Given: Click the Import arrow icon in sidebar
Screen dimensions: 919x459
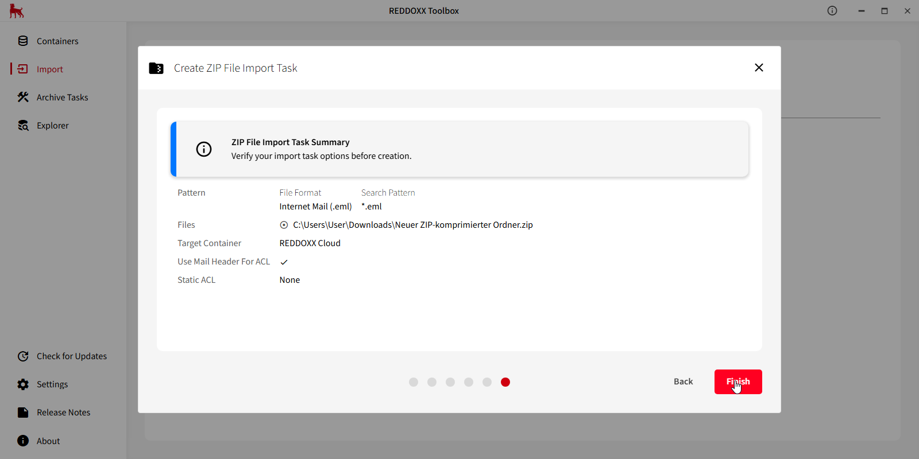Looking at the screenshot, I should click(23, 69).
